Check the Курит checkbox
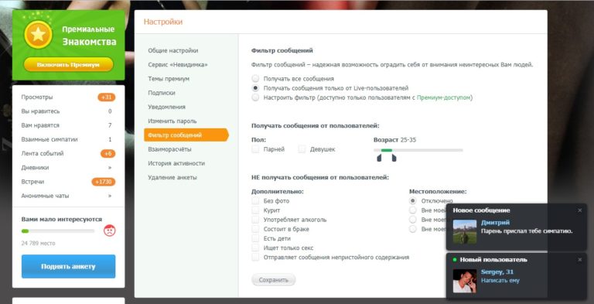The width and height of the screenshot is (594, 304). pos(256,210)
